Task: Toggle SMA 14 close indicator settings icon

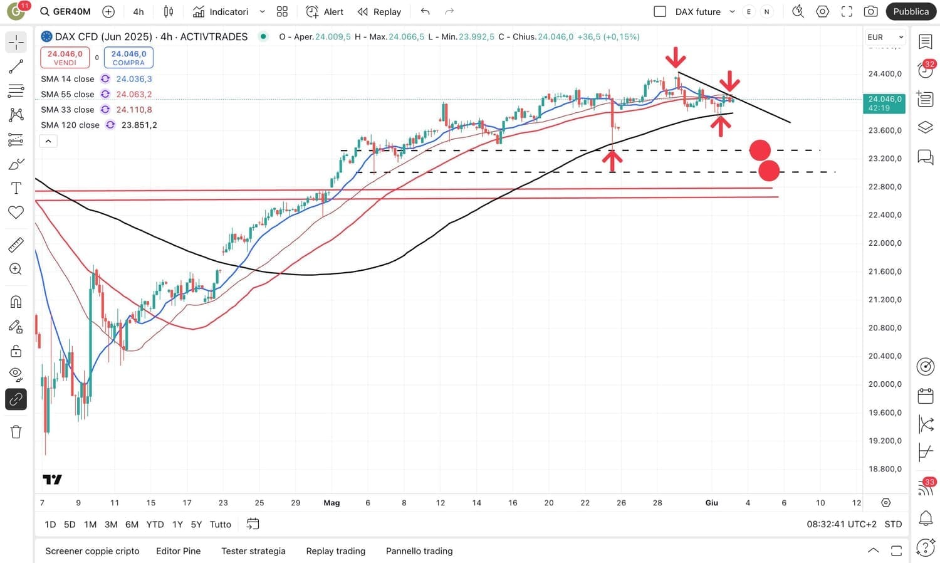Action: coord(105,79)
